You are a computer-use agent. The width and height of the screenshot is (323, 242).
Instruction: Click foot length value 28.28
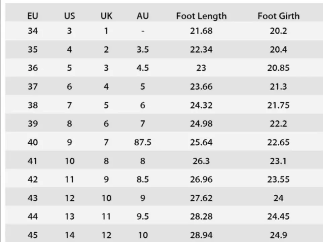coord(201,216)
